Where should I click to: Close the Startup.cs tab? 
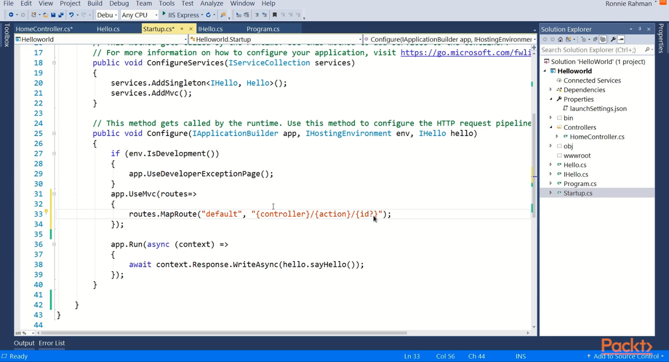coord(191,29)
